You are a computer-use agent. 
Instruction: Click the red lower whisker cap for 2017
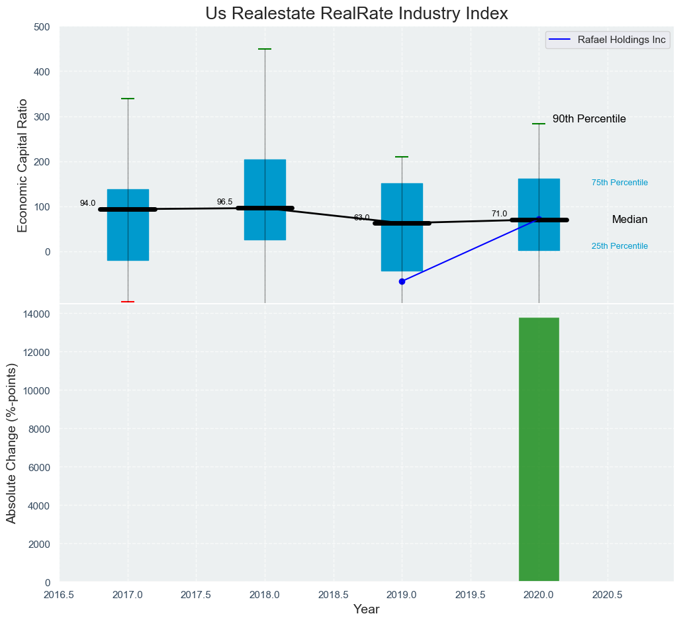(x=128, y=302)
